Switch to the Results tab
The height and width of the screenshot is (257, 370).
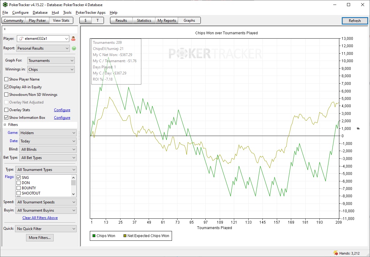pyautogui.click(x=121, y=21)
